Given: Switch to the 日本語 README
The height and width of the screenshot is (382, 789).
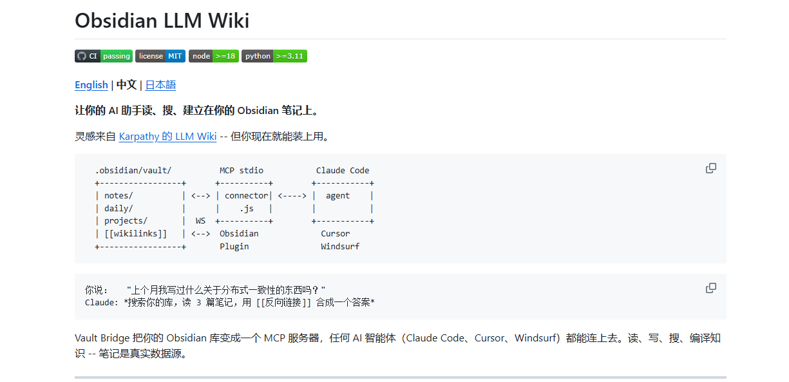Looking at the screenshot, I should coord(160,85).
